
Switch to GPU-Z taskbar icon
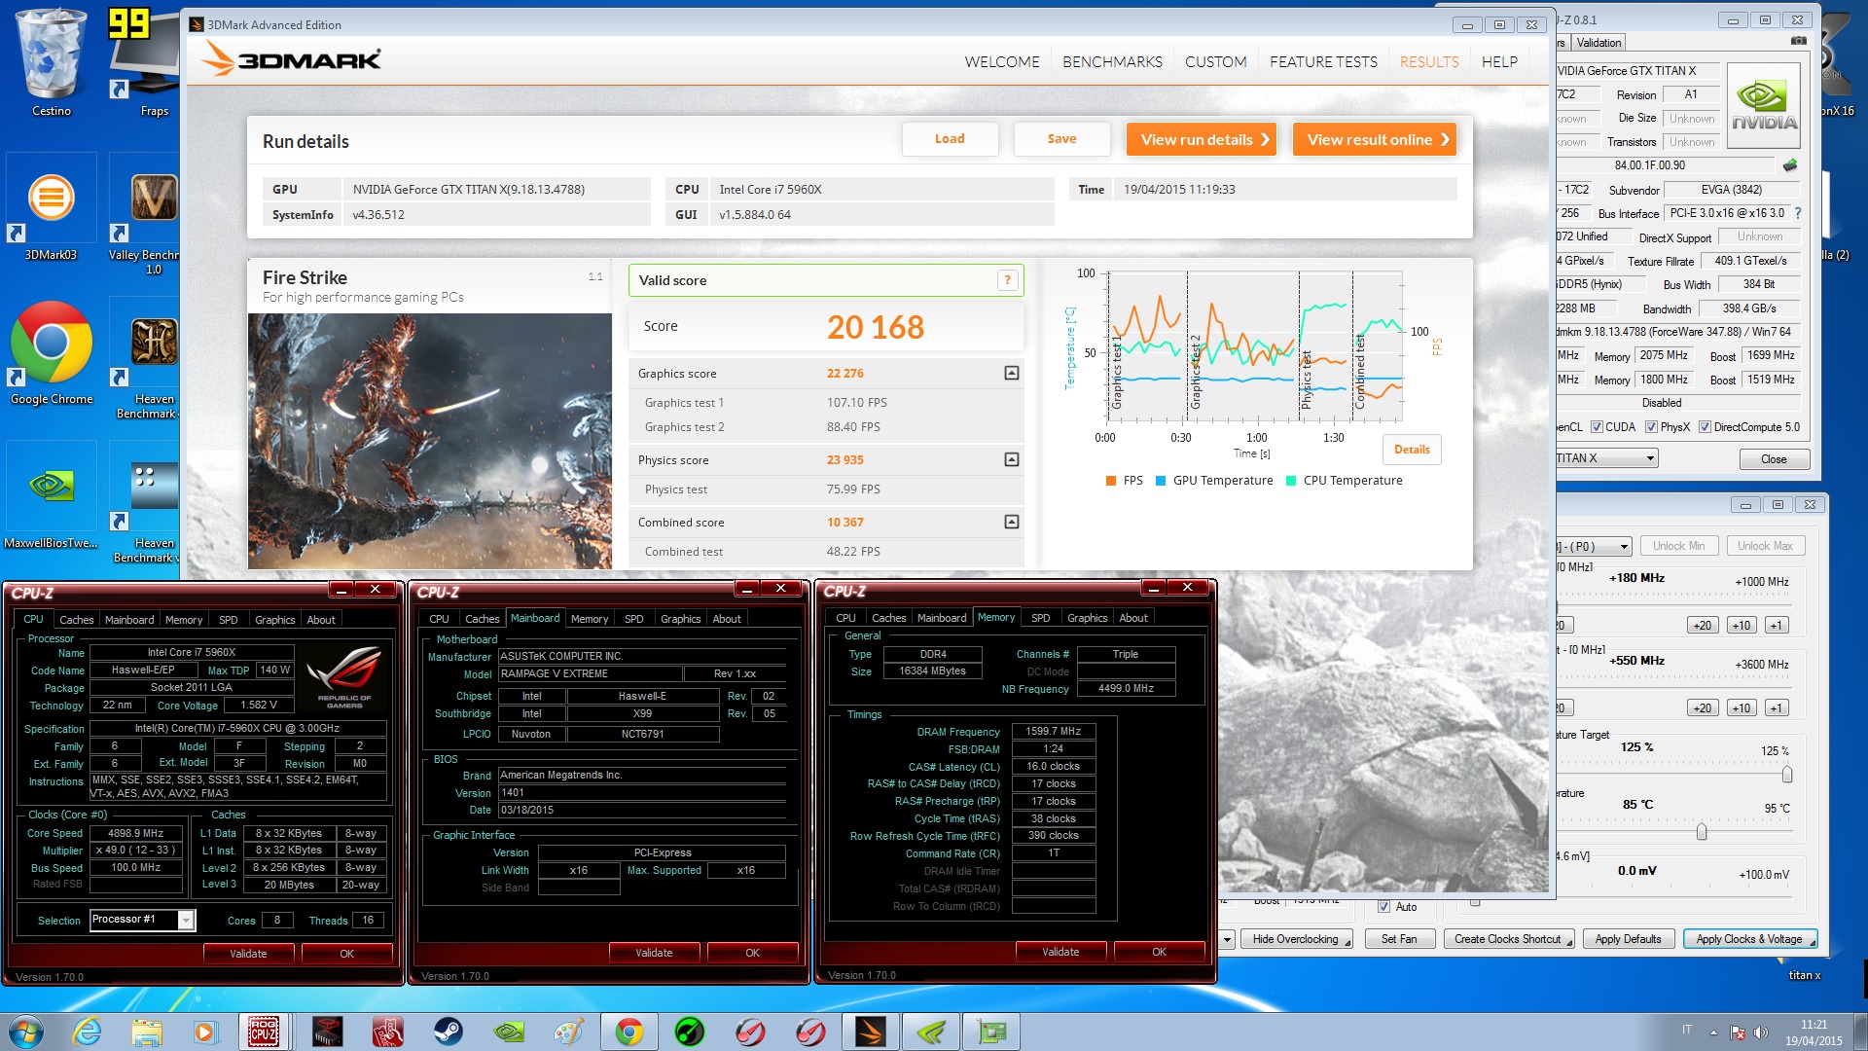coord(991,1032)
